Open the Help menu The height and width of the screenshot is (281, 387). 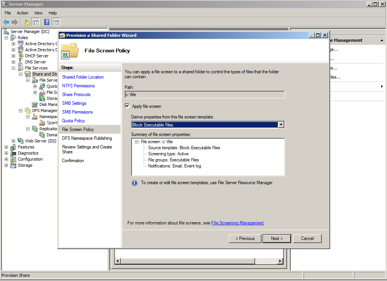coord(52,13)
